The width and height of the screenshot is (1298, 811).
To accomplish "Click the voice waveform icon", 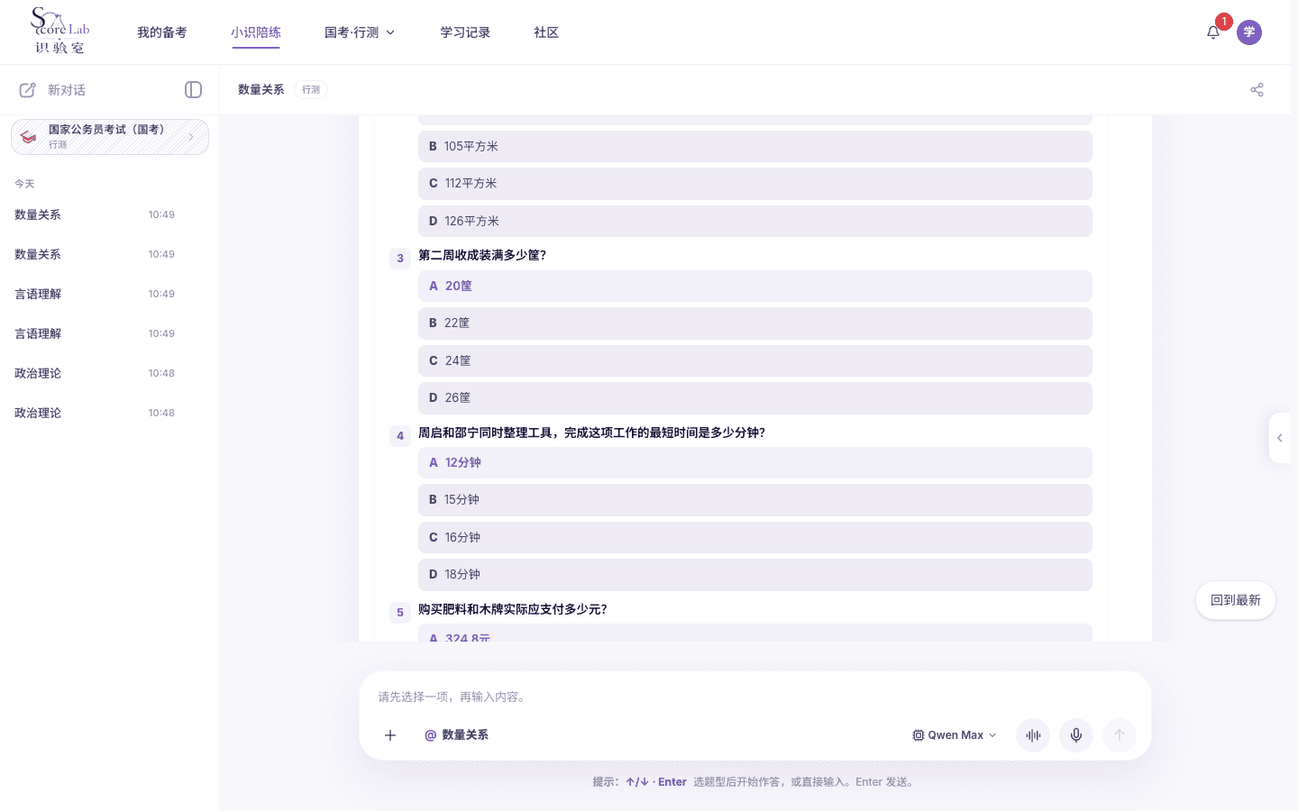I will tap(1033, 735).
